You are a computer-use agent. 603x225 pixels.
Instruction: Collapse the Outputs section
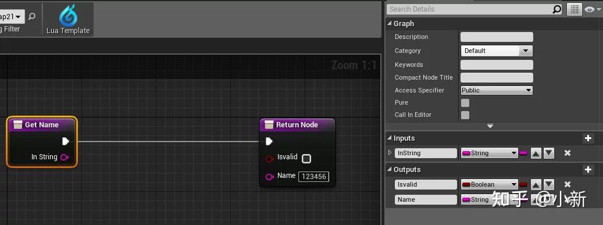(389, 170)
